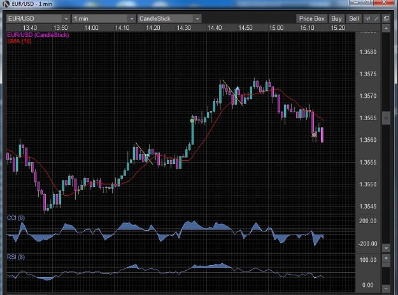Click the 1.3560 price label
The image size is (398, 295).
coord(368,140)
